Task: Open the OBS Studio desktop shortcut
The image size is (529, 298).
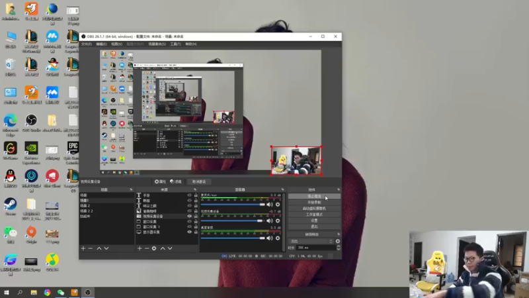Action: pos(31,123)
